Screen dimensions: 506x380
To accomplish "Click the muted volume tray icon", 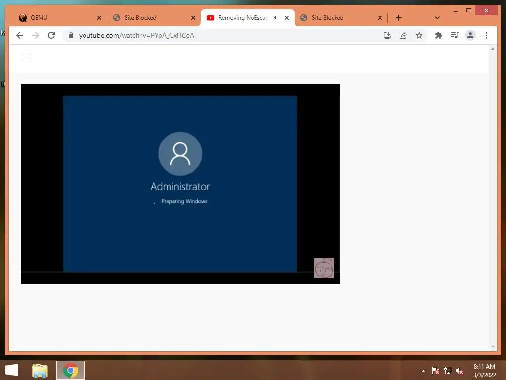I will point(460,371).
